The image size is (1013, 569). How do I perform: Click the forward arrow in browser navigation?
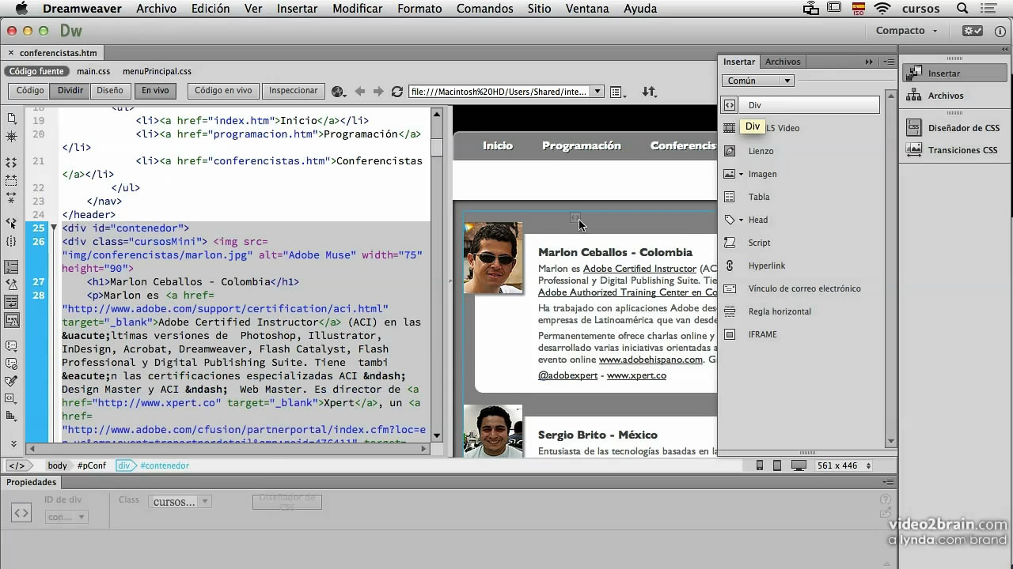(378, 92)
